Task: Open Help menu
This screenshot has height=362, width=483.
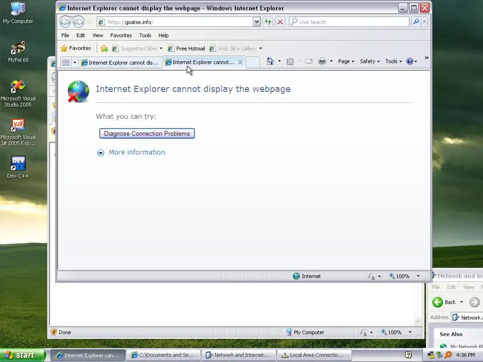Action: 163,35
